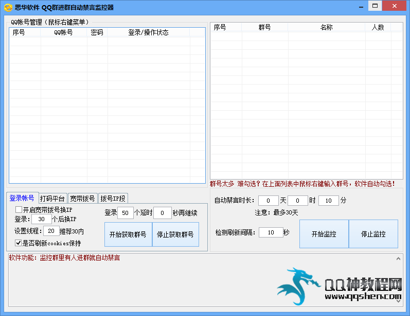Click 人数 column header
The height and width of the screenshot is (316, 410).
point(378,27)
